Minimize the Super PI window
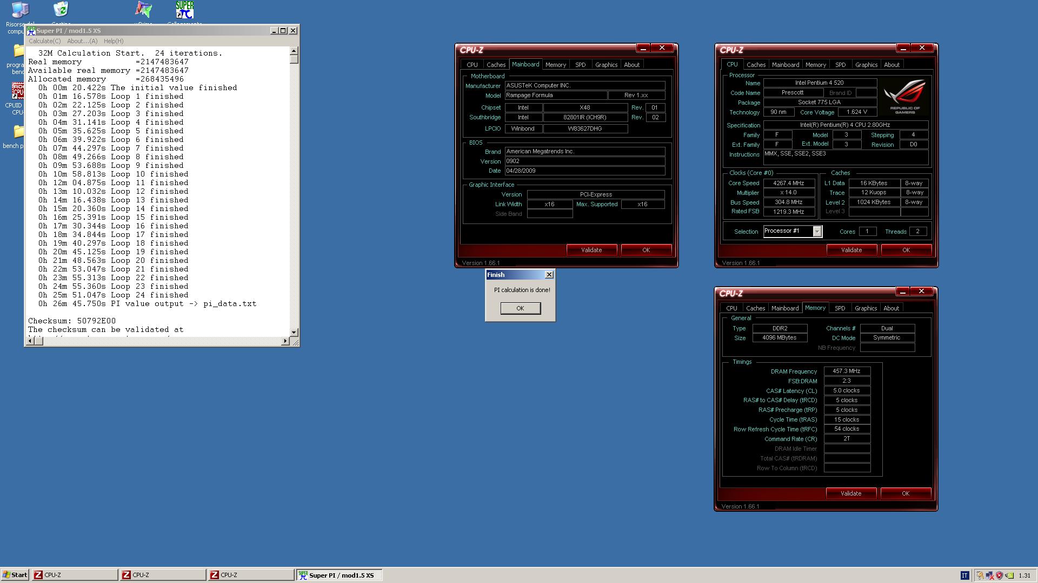 [274, 31]
